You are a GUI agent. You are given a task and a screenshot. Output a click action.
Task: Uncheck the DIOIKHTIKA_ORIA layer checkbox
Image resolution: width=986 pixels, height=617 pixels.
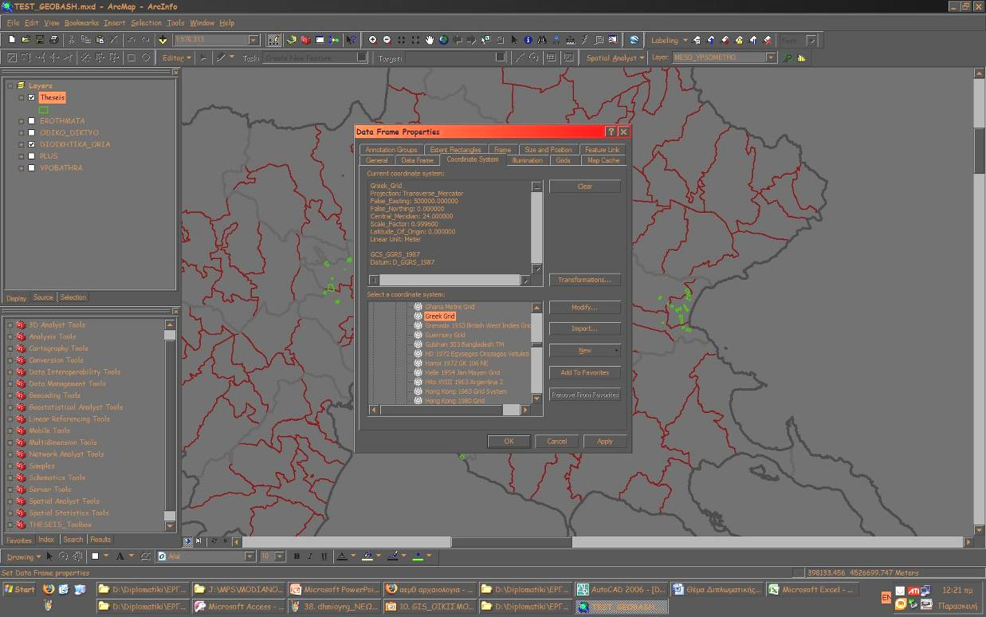[32, 144]
